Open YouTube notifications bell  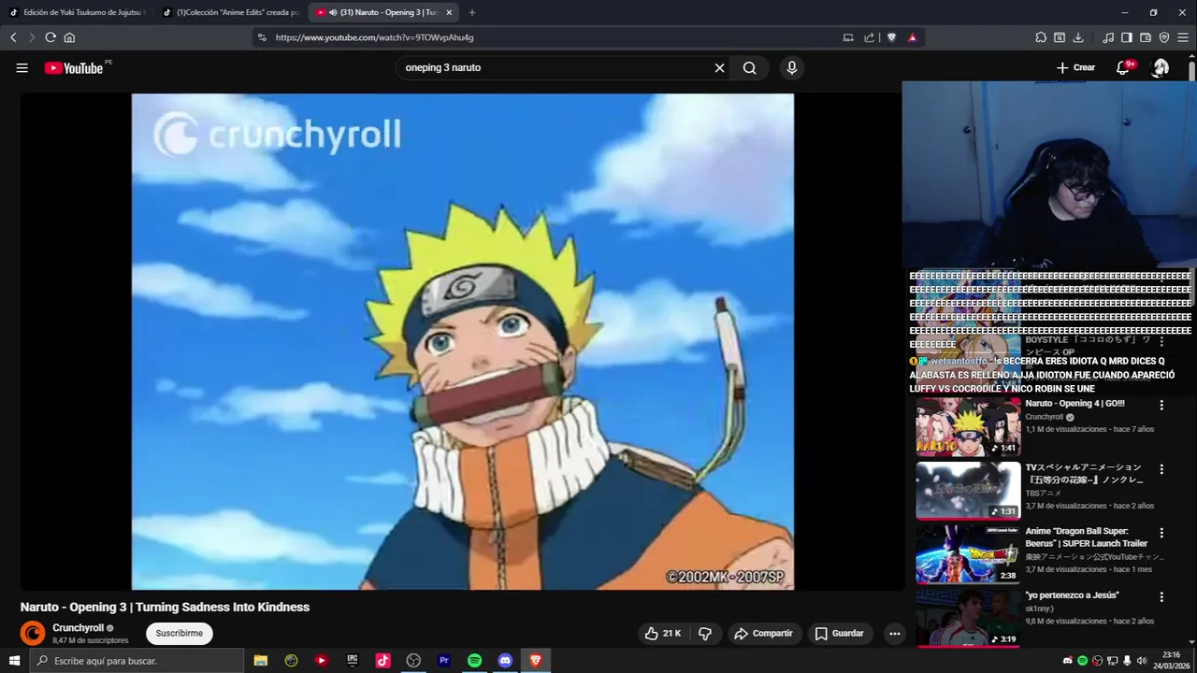1124,68
